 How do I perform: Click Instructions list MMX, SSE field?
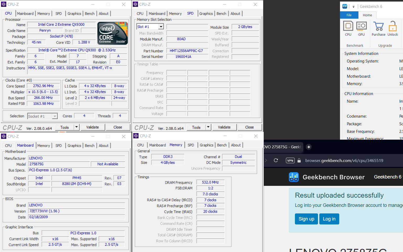tap(77, 70)
